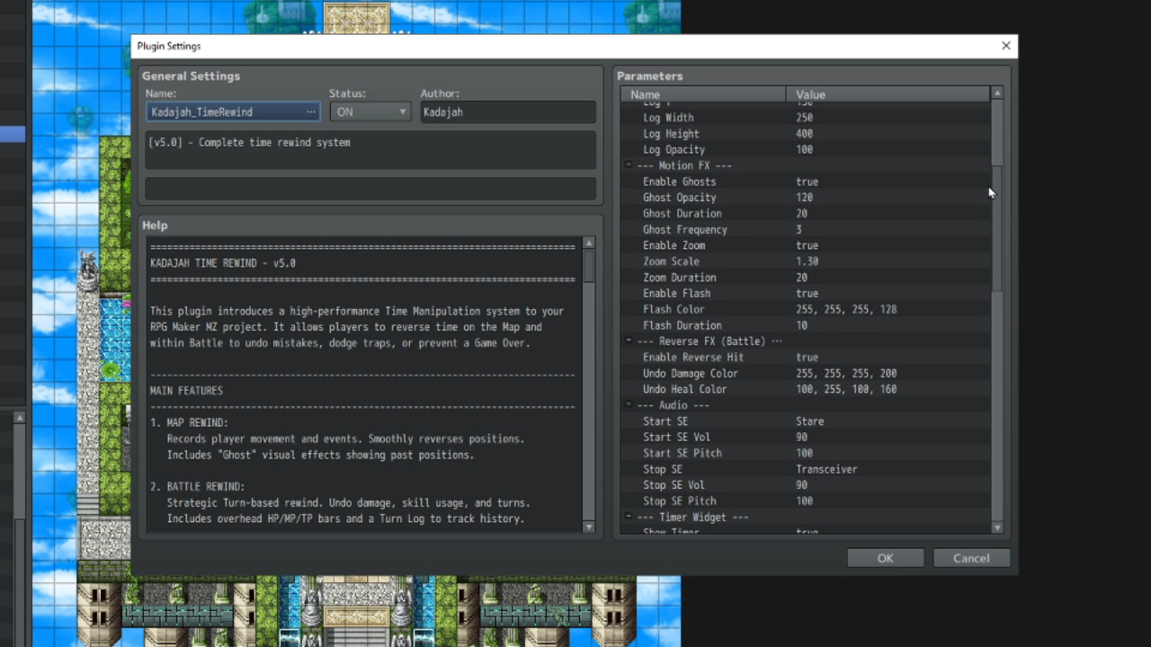Click Flash Color value 255, 255, 255, 128

coord(846,309)
